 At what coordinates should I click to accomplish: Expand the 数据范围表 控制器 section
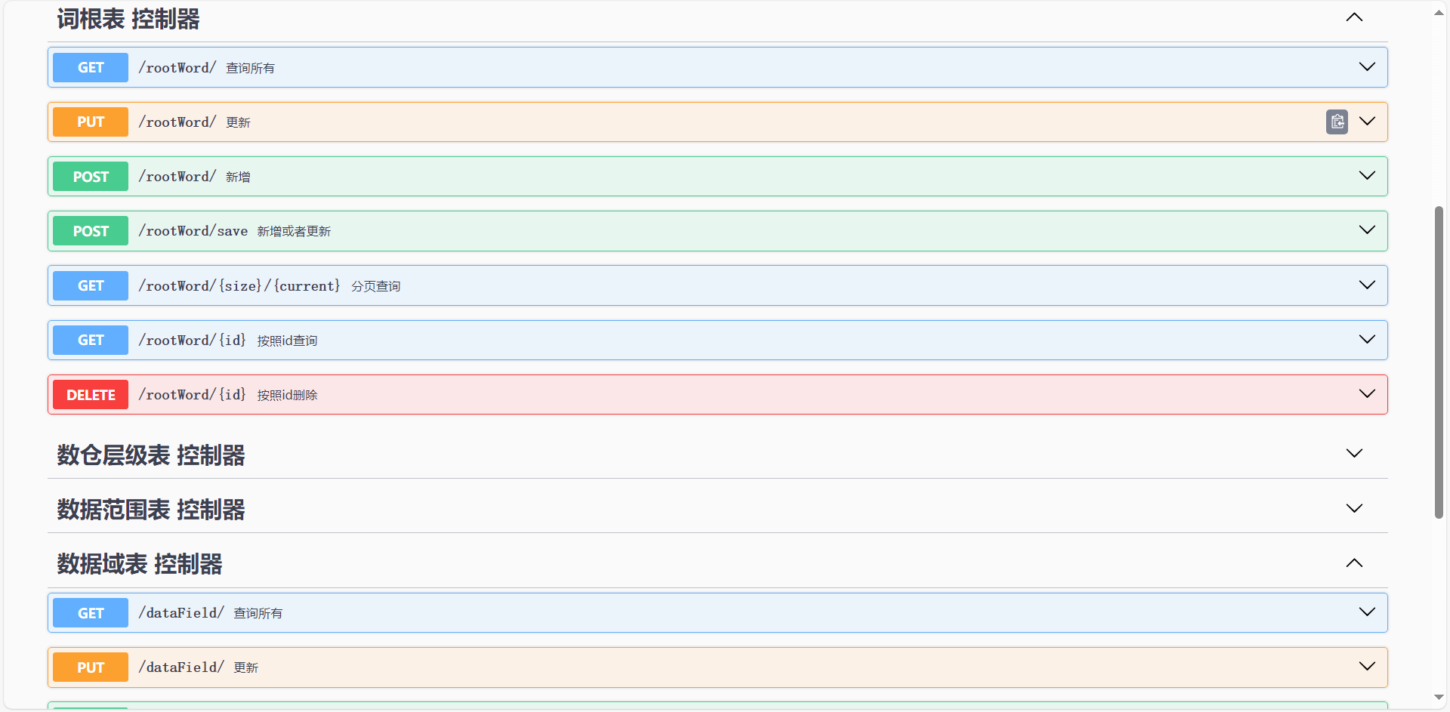(1353, 508)
